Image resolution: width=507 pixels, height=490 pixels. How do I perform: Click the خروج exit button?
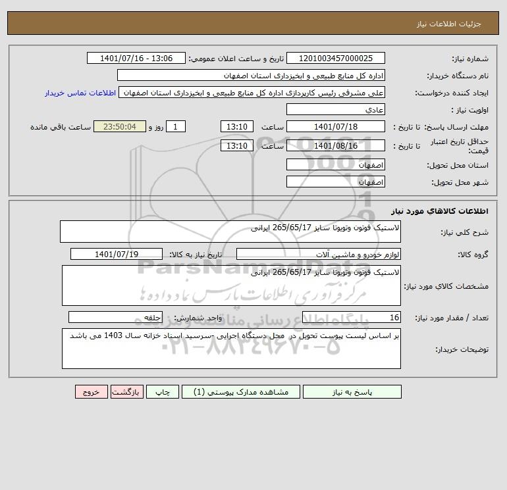(91, 392)
